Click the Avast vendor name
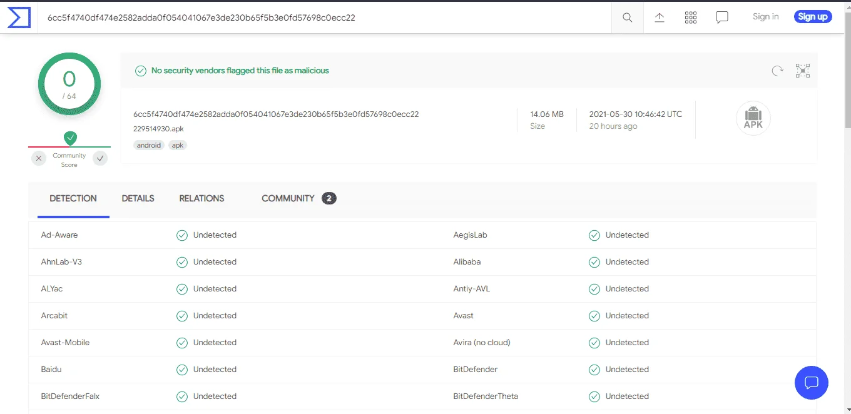Image resolution: width=851 pixels, height=414 pixels. pos(464,316)
